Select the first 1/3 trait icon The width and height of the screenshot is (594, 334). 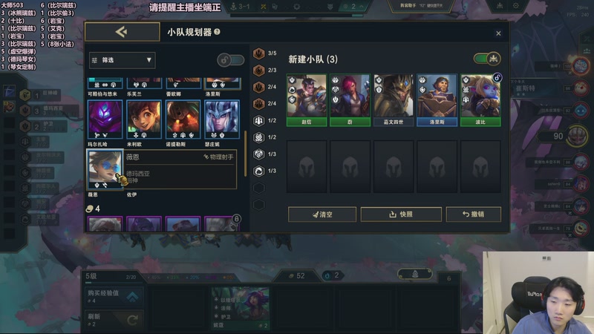coord(258,154)
